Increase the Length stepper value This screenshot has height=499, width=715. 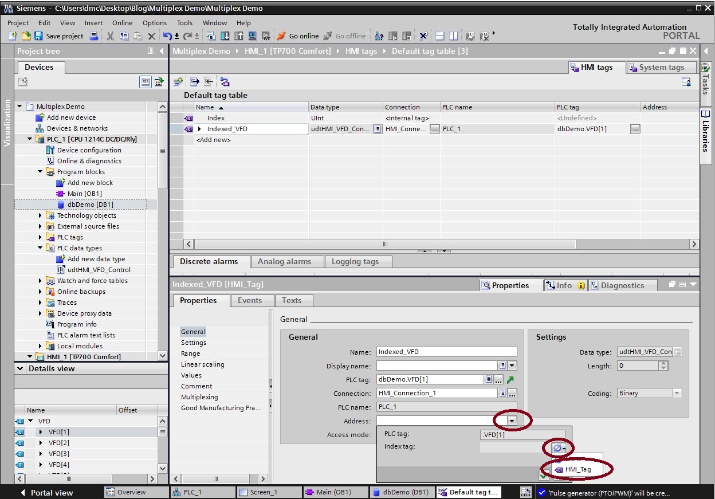click(665, 363)
